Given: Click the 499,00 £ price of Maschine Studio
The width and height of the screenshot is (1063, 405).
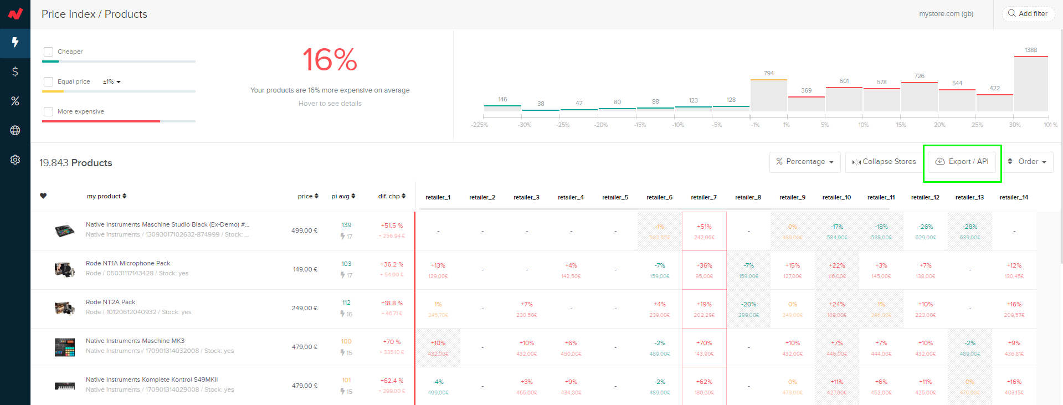Looking at the screenshot, I should coord(304,230).
